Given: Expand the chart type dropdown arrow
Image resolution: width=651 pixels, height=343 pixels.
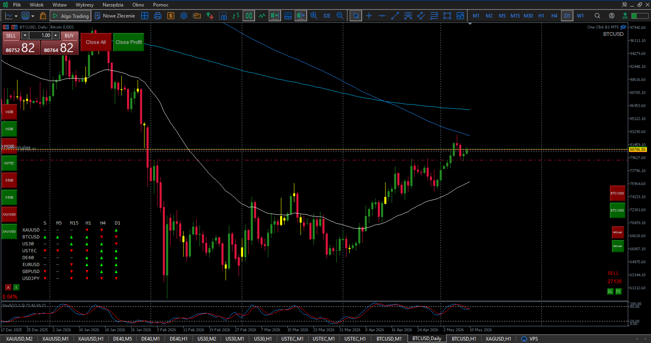Looking at the screenshot, I should [16, 16].
